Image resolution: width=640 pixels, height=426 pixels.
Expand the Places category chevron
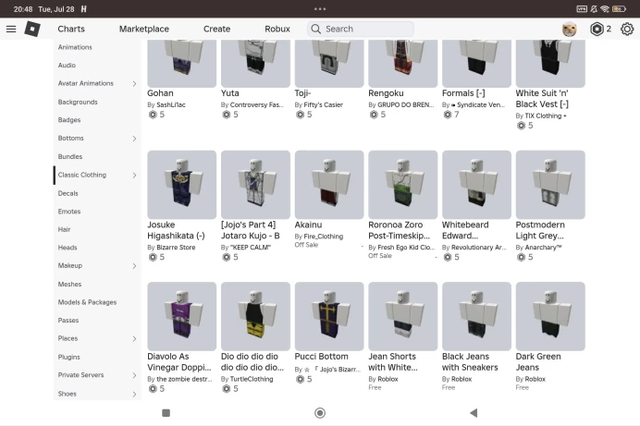click(134, 339)
